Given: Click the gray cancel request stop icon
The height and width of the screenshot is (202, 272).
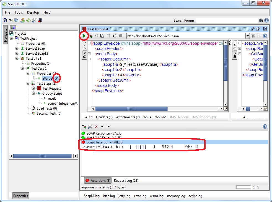Looking at the screenshot, I should pyautogui.click(x=121, y=36).
